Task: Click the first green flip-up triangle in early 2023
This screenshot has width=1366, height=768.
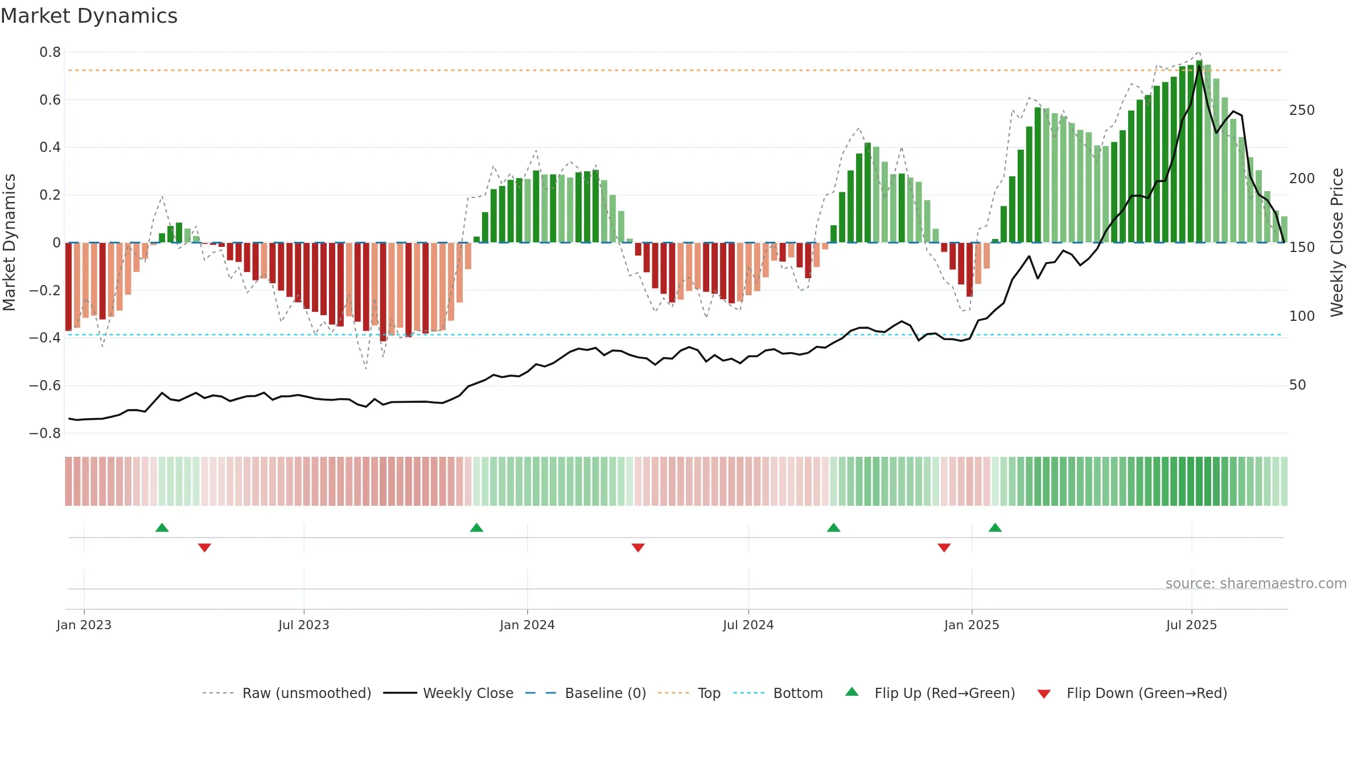Action: point(162,527)
